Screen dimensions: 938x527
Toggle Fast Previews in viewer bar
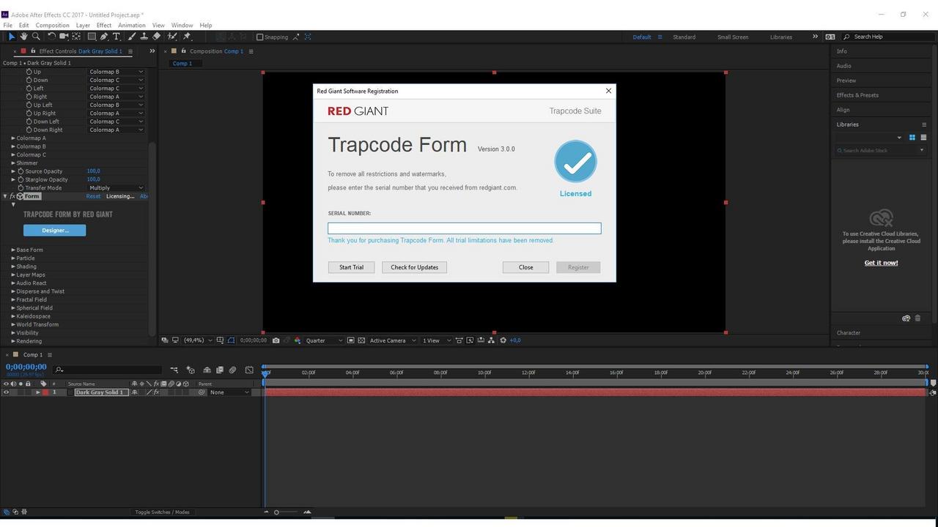(470, 340)
